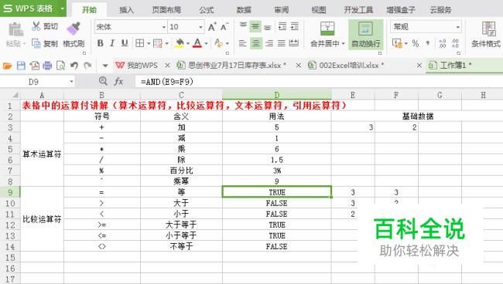Screen dimensions: 503x284
Task: Align text left
Action: click(x=243, y=43)
